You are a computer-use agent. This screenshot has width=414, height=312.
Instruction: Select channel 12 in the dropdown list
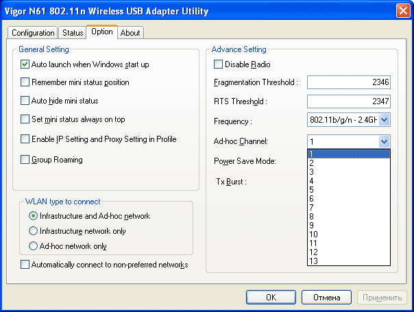[349, 252]
